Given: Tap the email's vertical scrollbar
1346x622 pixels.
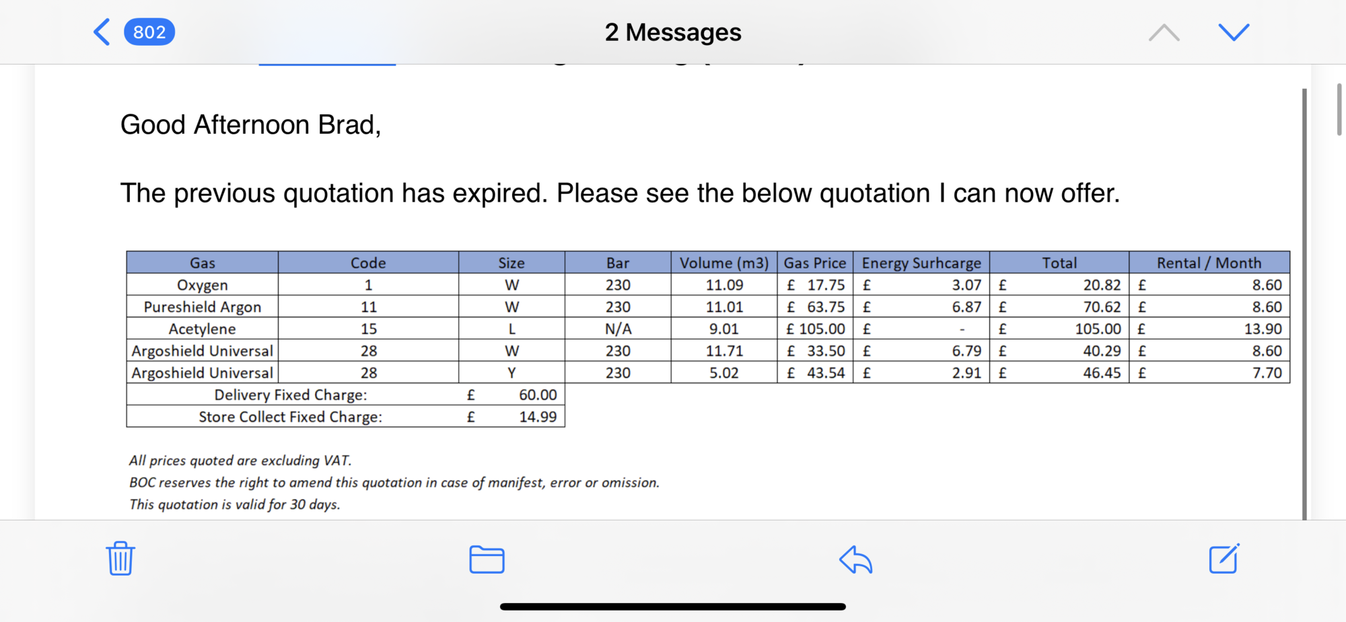Looking at the screenshot, I should click(x=1304, y=304).
